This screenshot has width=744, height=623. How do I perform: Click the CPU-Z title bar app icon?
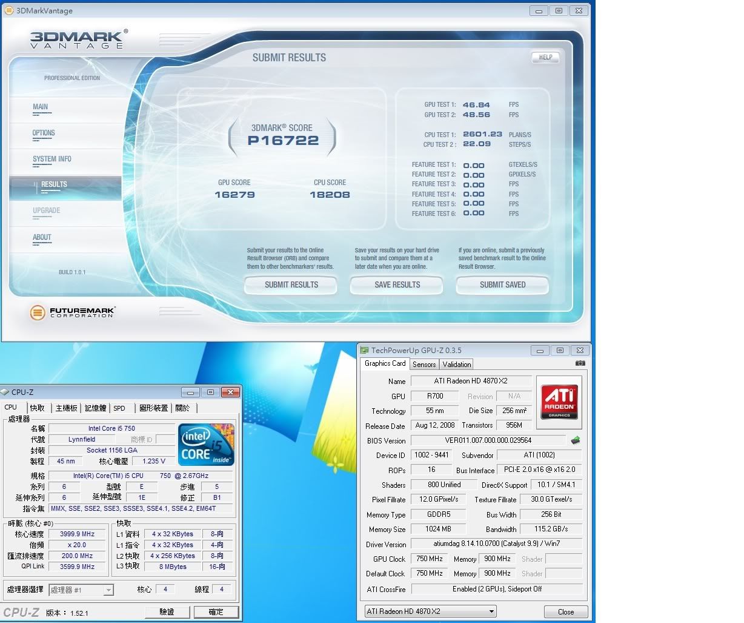point(5,392)
